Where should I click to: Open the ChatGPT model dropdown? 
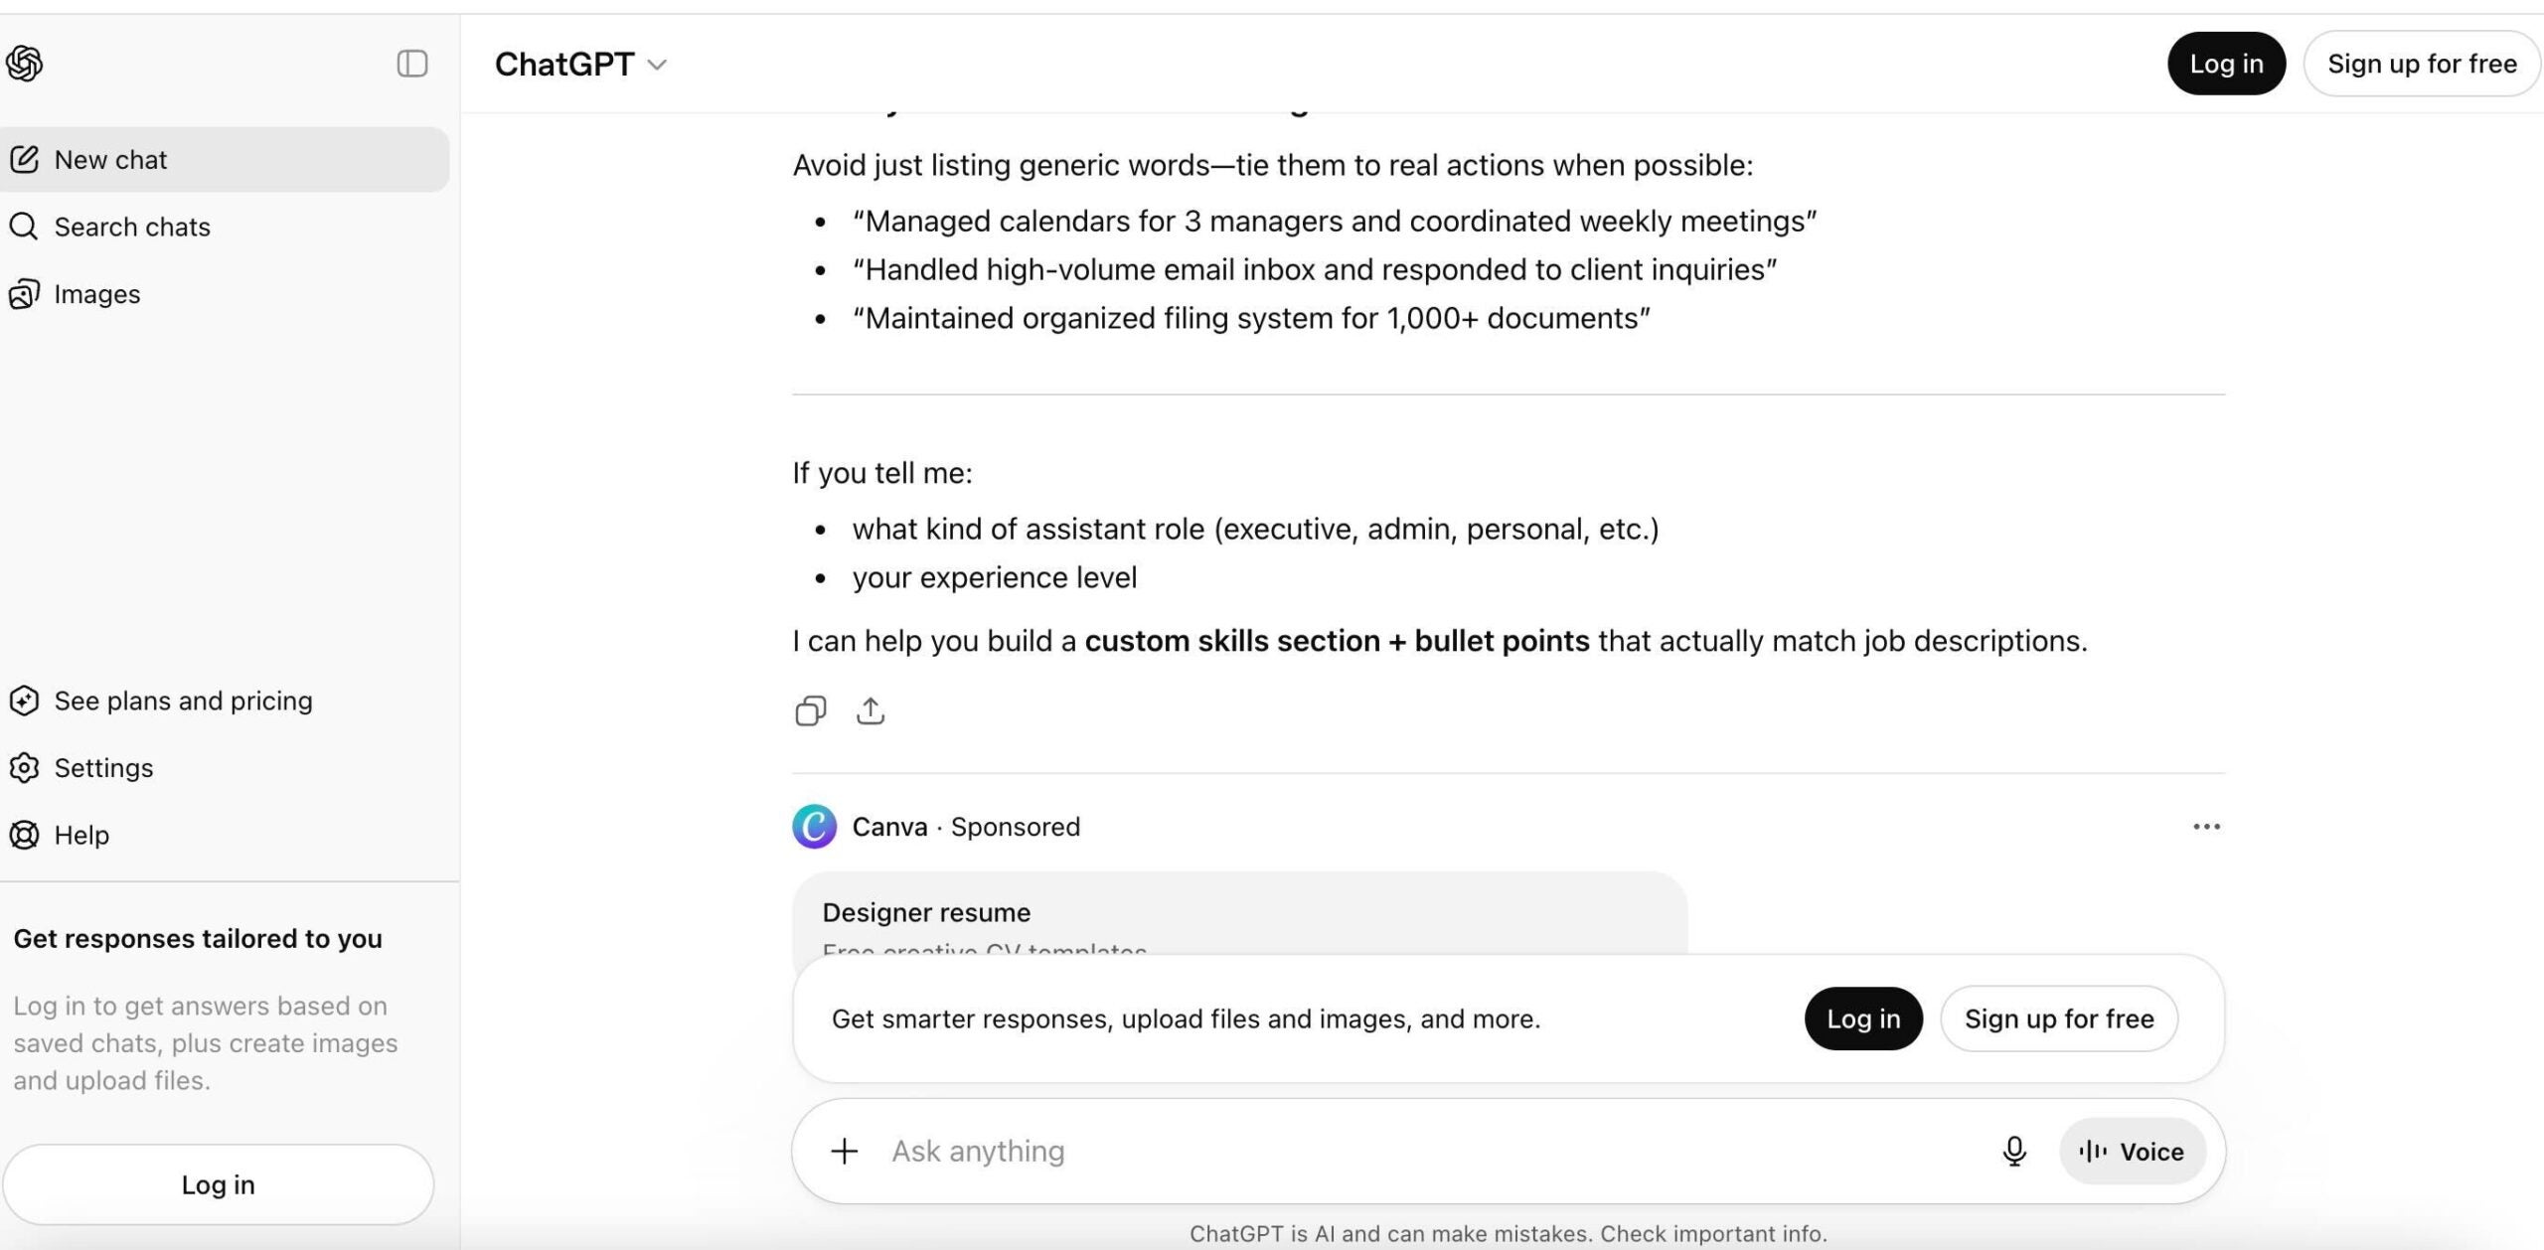click(580, 65)
